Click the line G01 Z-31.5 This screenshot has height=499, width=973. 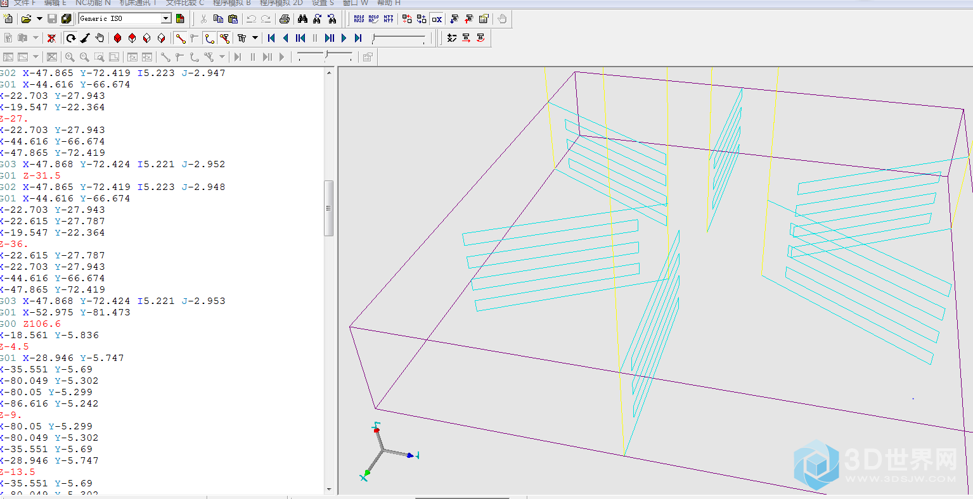pyautogui.click(x=30, y=175)
